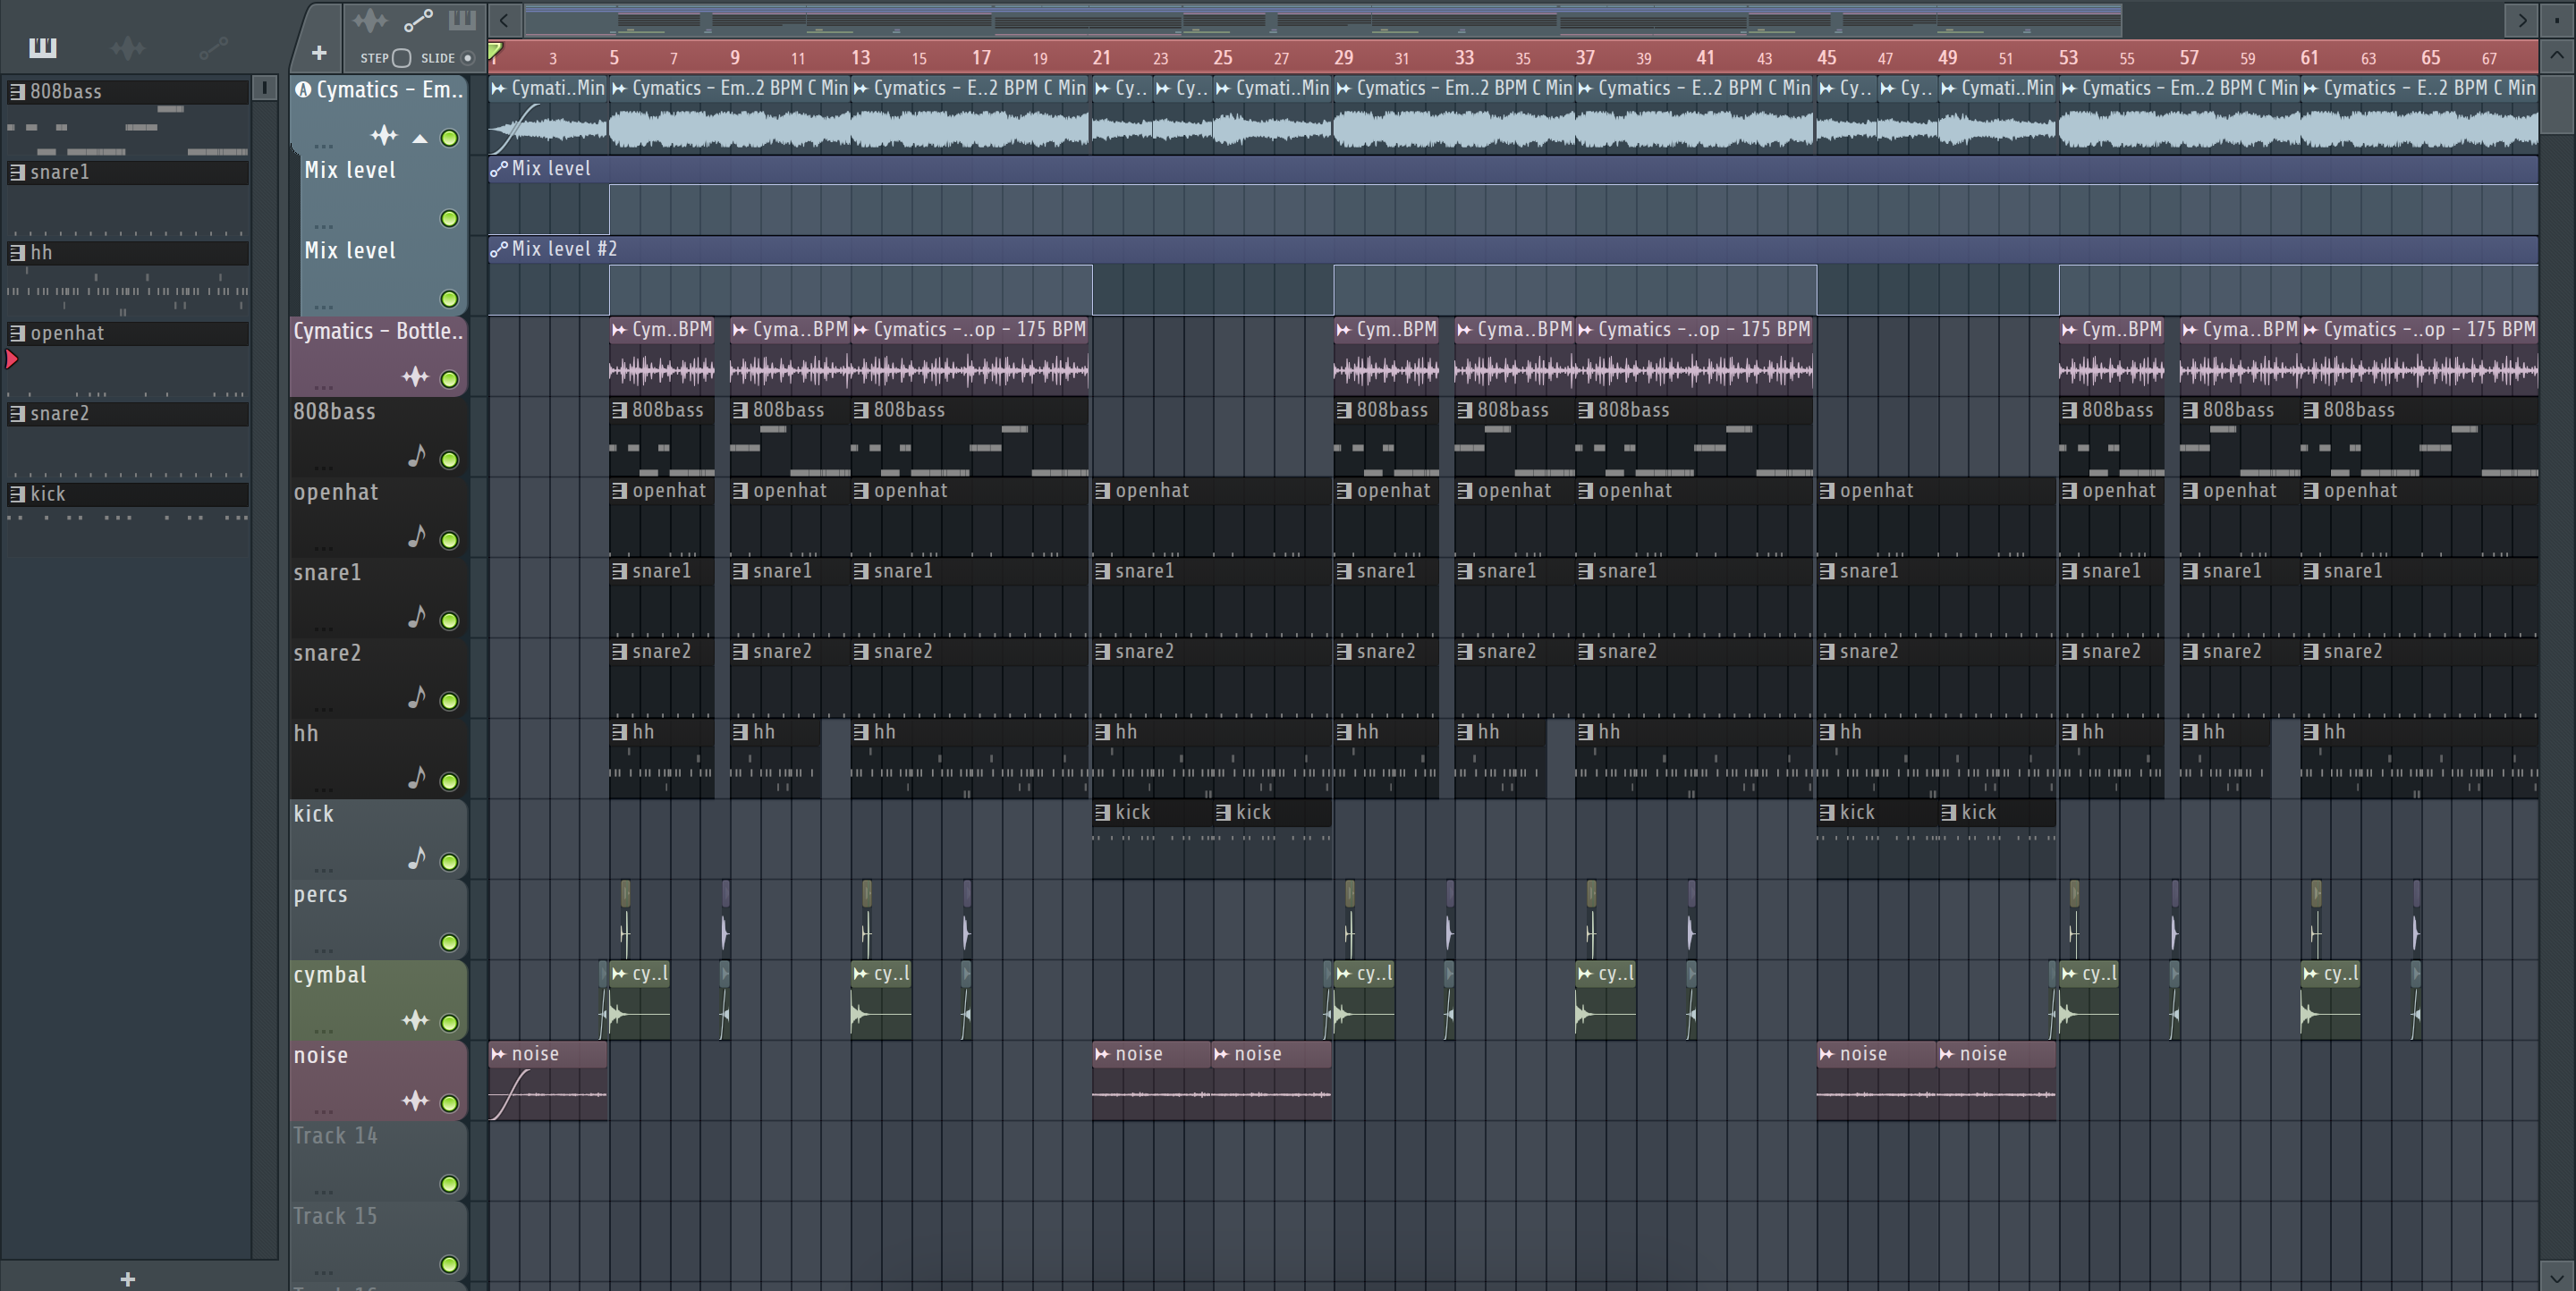Click the horizontal playlist overview scrollbar
Image resolution: width=2576 pixels, height=1291 pixels.
1323,19
